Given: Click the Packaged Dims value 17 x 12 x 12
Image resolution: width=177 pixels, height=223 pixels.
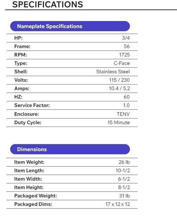Looking at the screenshot, I should [x=118, y=204].
